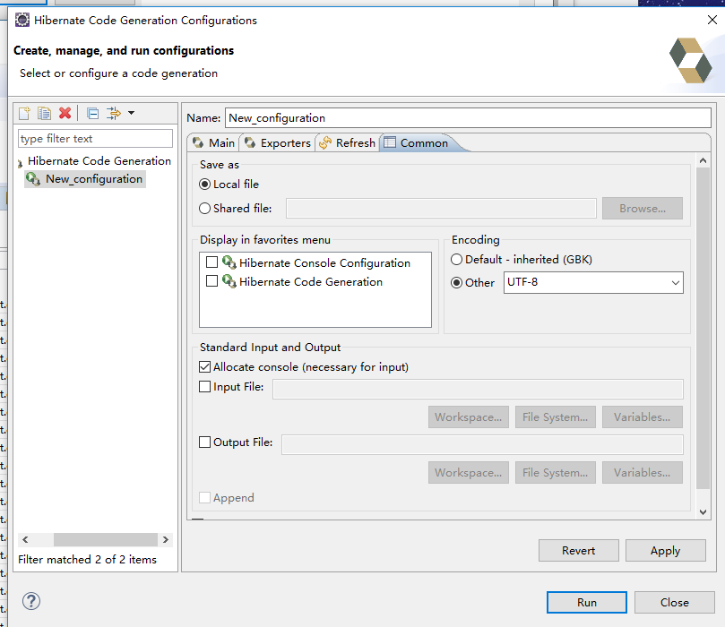Enable the Input File checkbox
The width and height of the screenshot is (725, 627).
(x=205, y=386)
